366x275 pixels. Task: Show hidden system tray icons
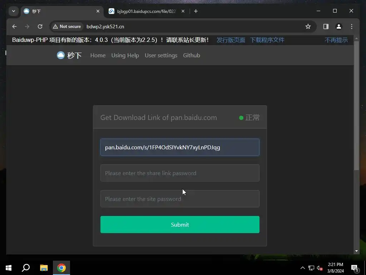302,268
